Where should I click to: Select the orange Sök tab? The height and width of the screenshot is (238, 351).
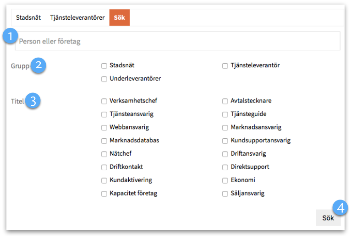(119, 17)
